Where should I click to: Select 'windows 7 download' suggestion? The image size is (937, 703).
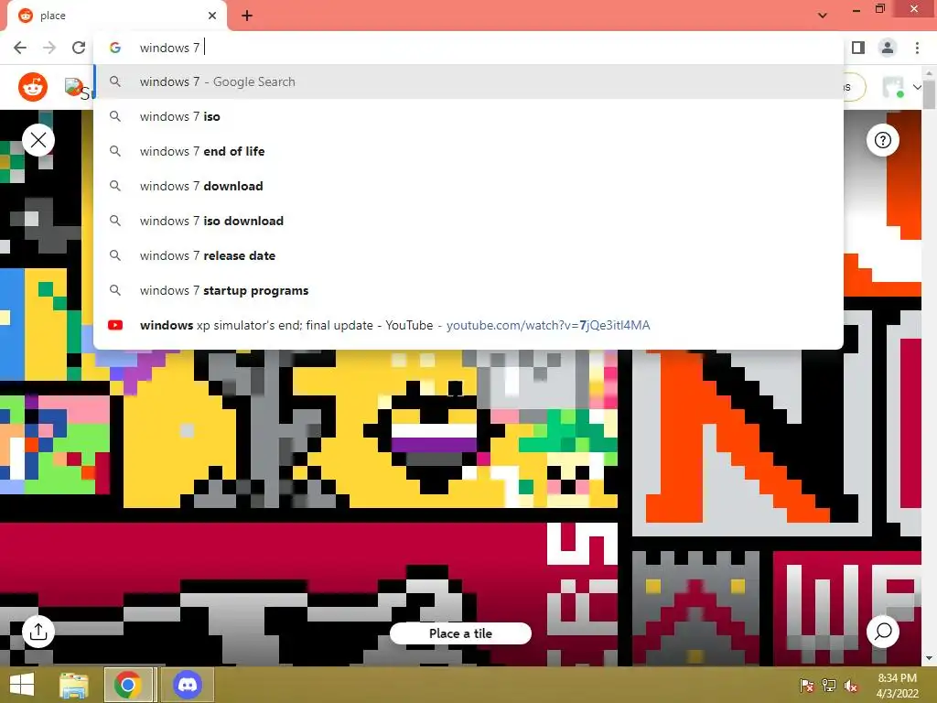click(x=468, y=186)
